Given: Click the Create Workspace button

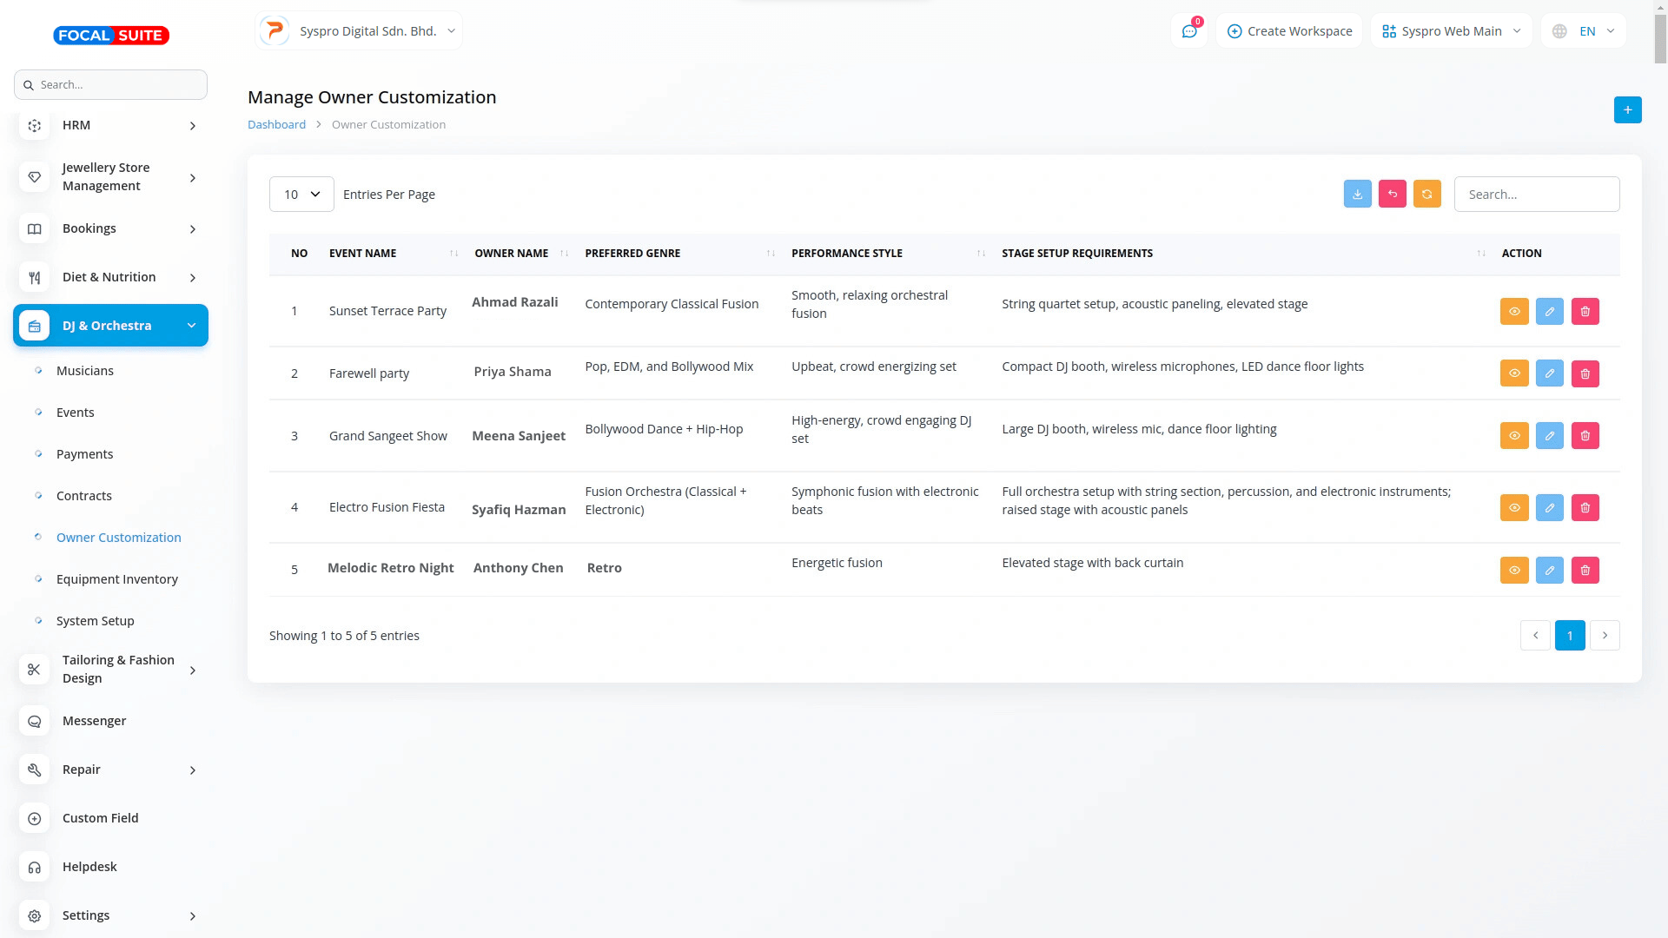Looking at the screenshot, I should pos(1289,31).
